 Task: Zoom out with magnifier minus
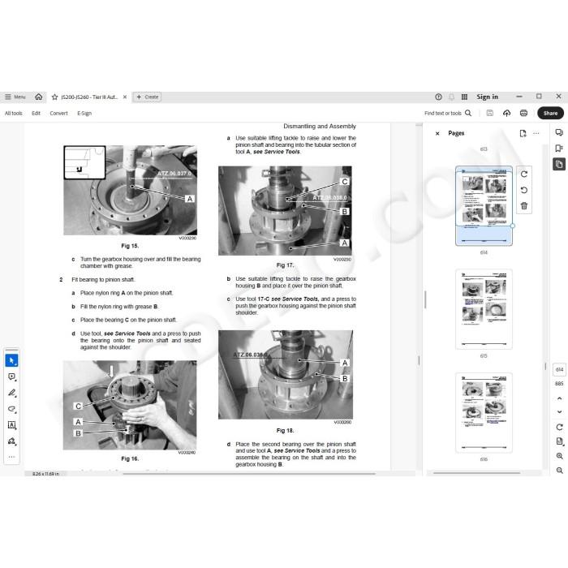[x=559, y=471]
